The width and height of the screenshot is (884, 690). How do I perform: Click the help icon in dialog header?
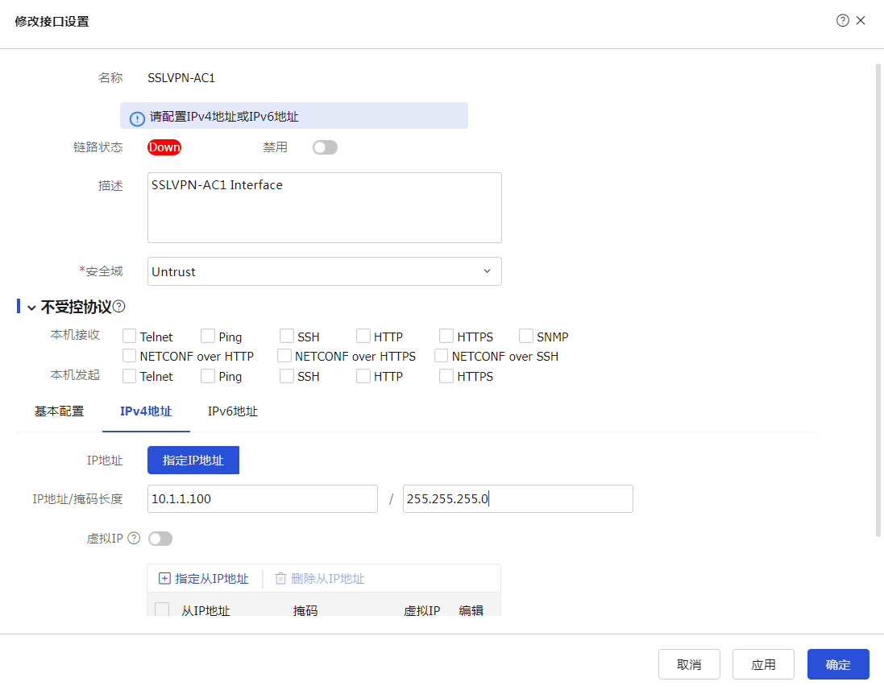(x=843, y=21)
